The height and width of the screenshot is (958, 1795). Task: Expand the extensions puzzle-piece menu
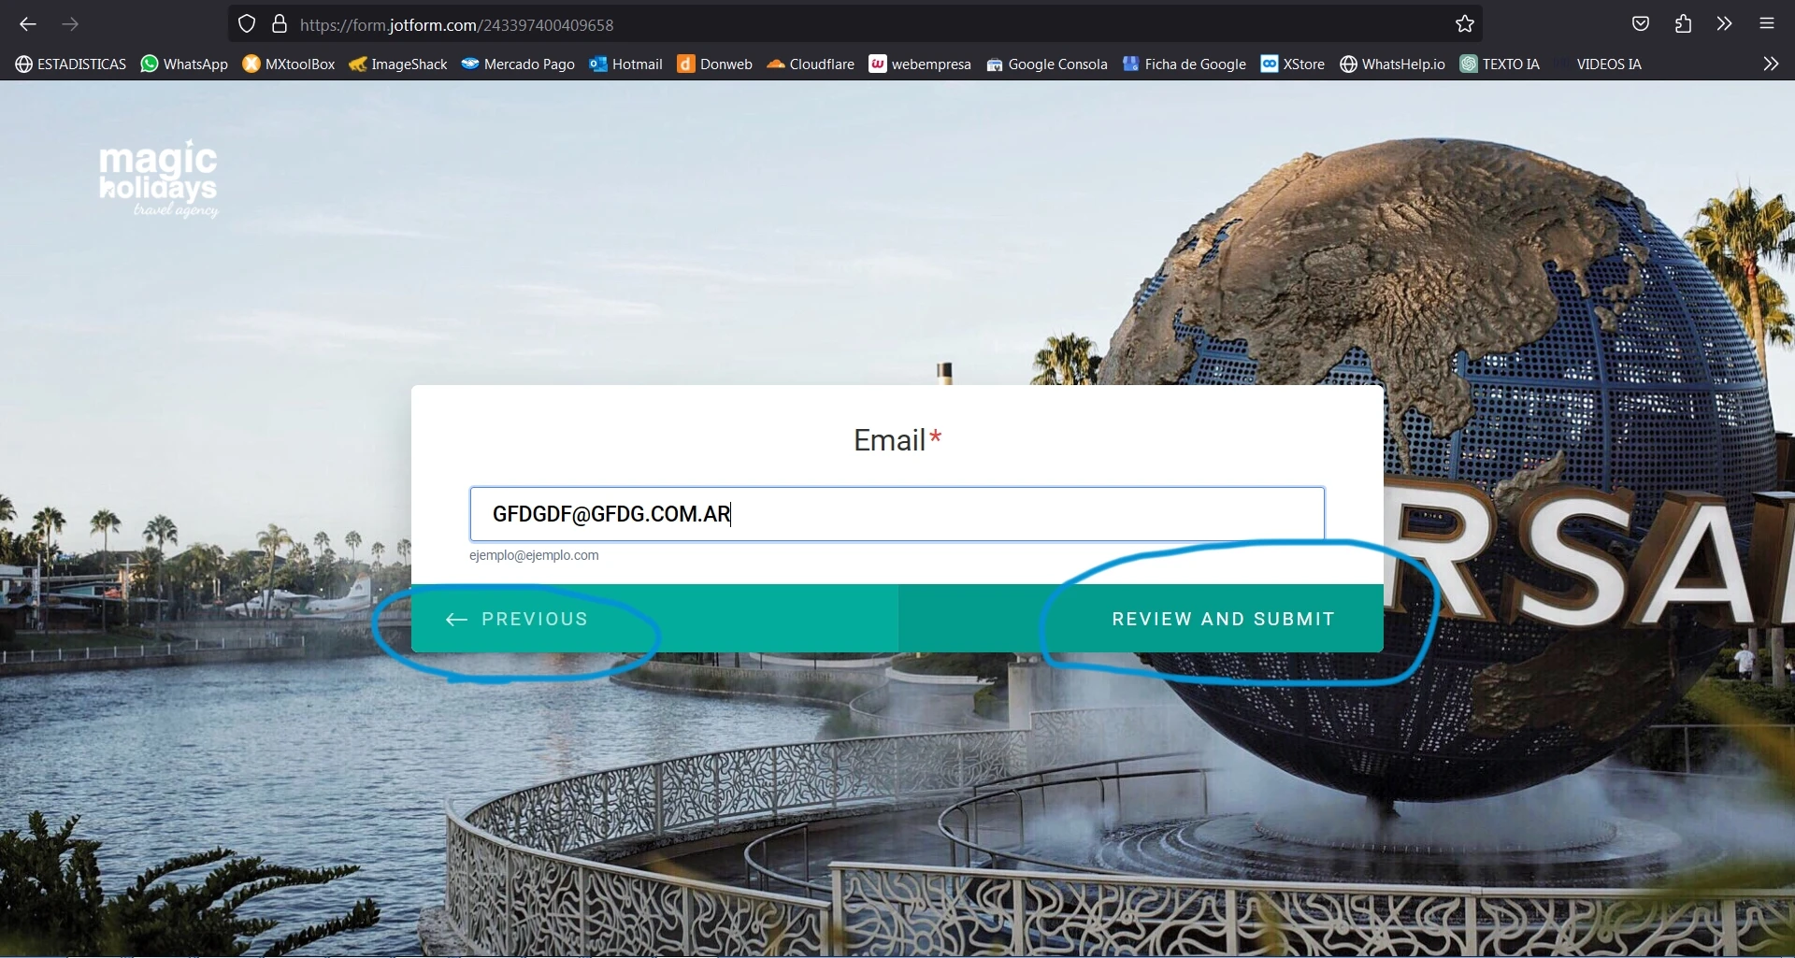(1682, 24)
